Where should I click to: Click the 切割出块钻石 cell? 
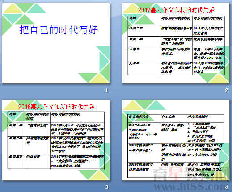[144, 170]
